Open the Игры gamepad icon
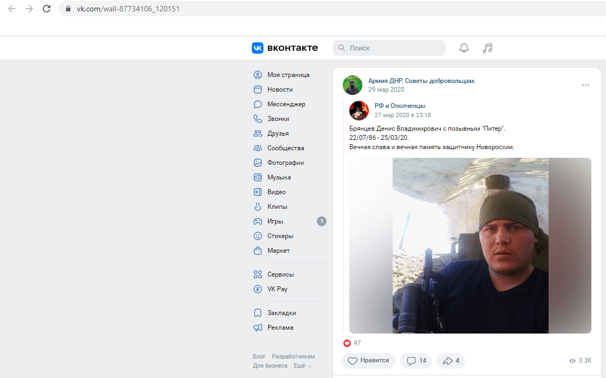This screenshot has height=378, width=606. coord(258,221)
